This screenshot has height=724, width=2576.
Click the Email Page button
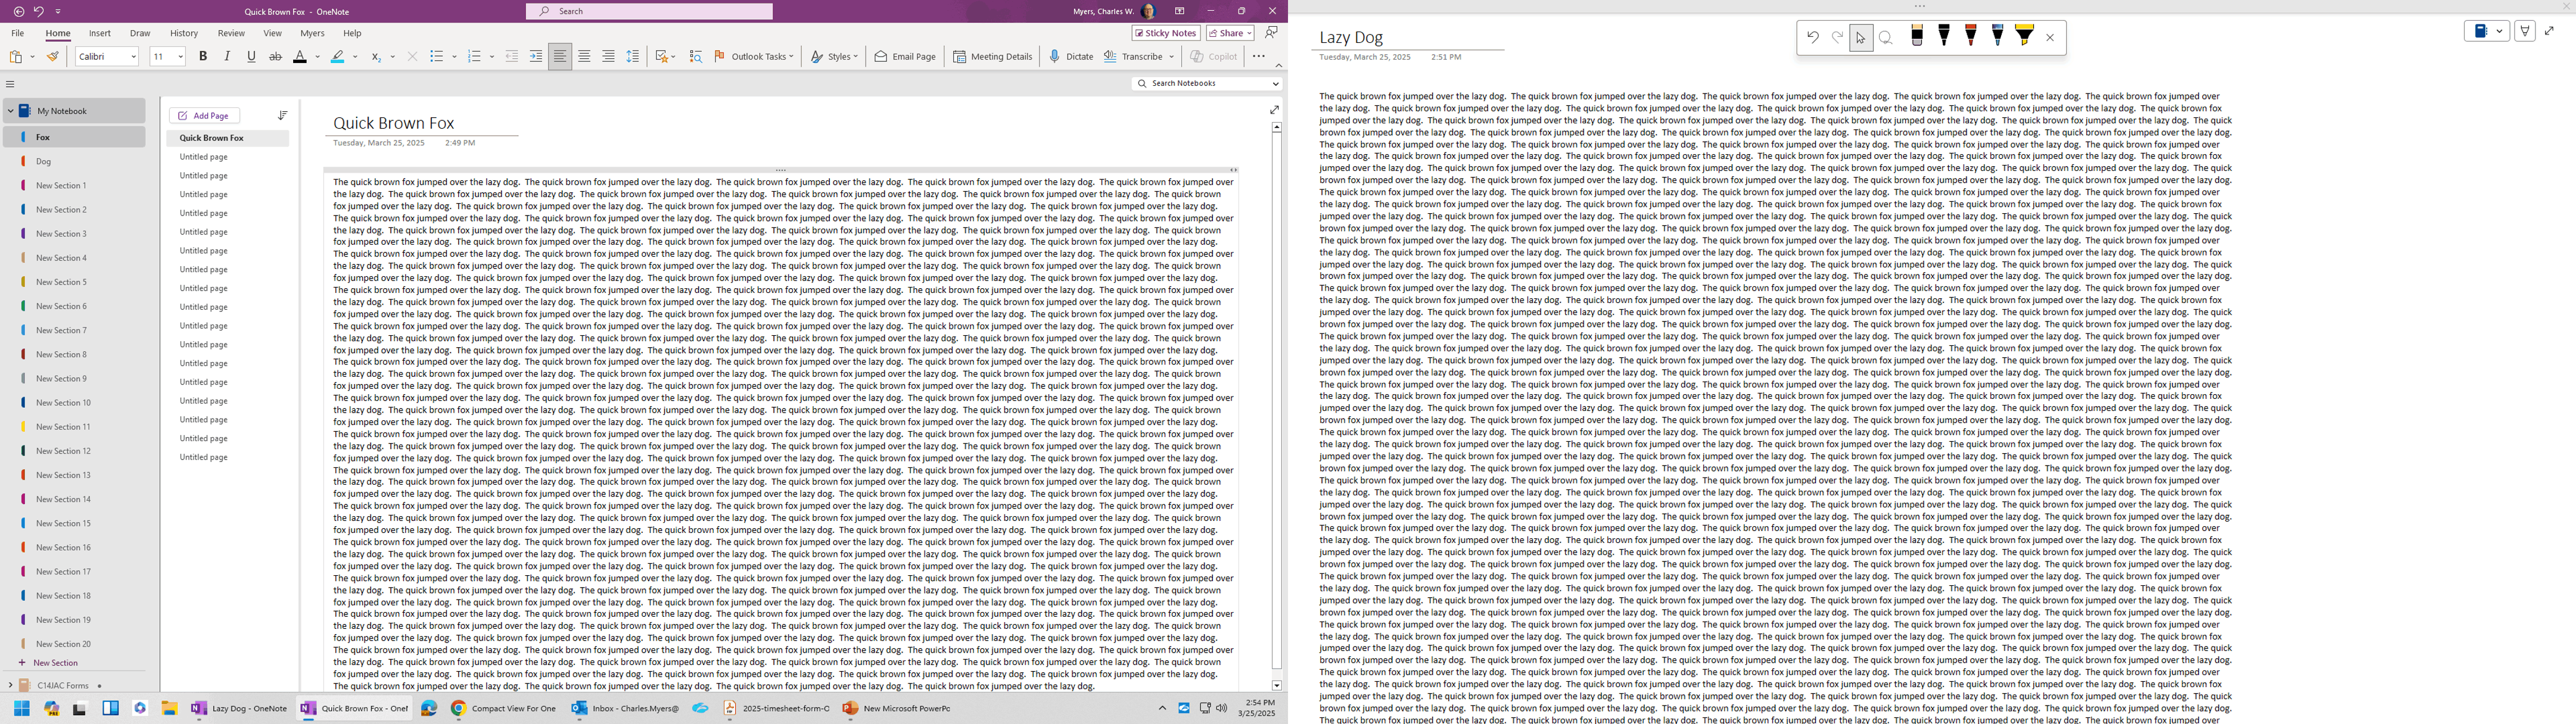pos(906,57)
